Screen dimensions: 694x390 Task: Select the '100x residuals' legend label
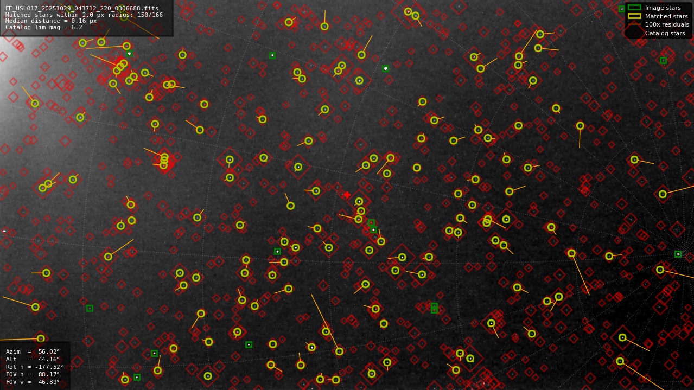click(667, 25)
